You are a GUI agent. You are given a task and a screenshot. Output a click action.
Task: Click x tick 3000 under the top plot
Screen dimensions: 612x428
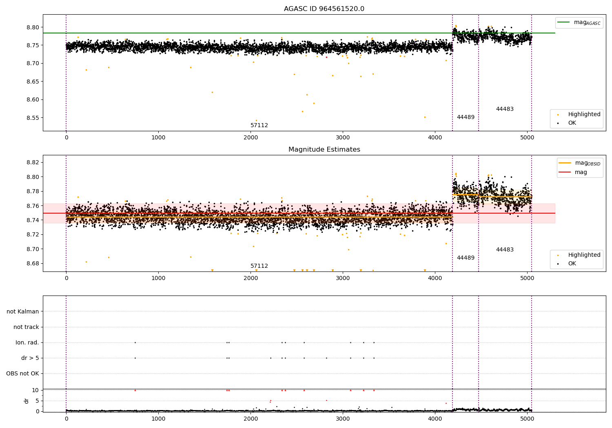coord(343,137)
